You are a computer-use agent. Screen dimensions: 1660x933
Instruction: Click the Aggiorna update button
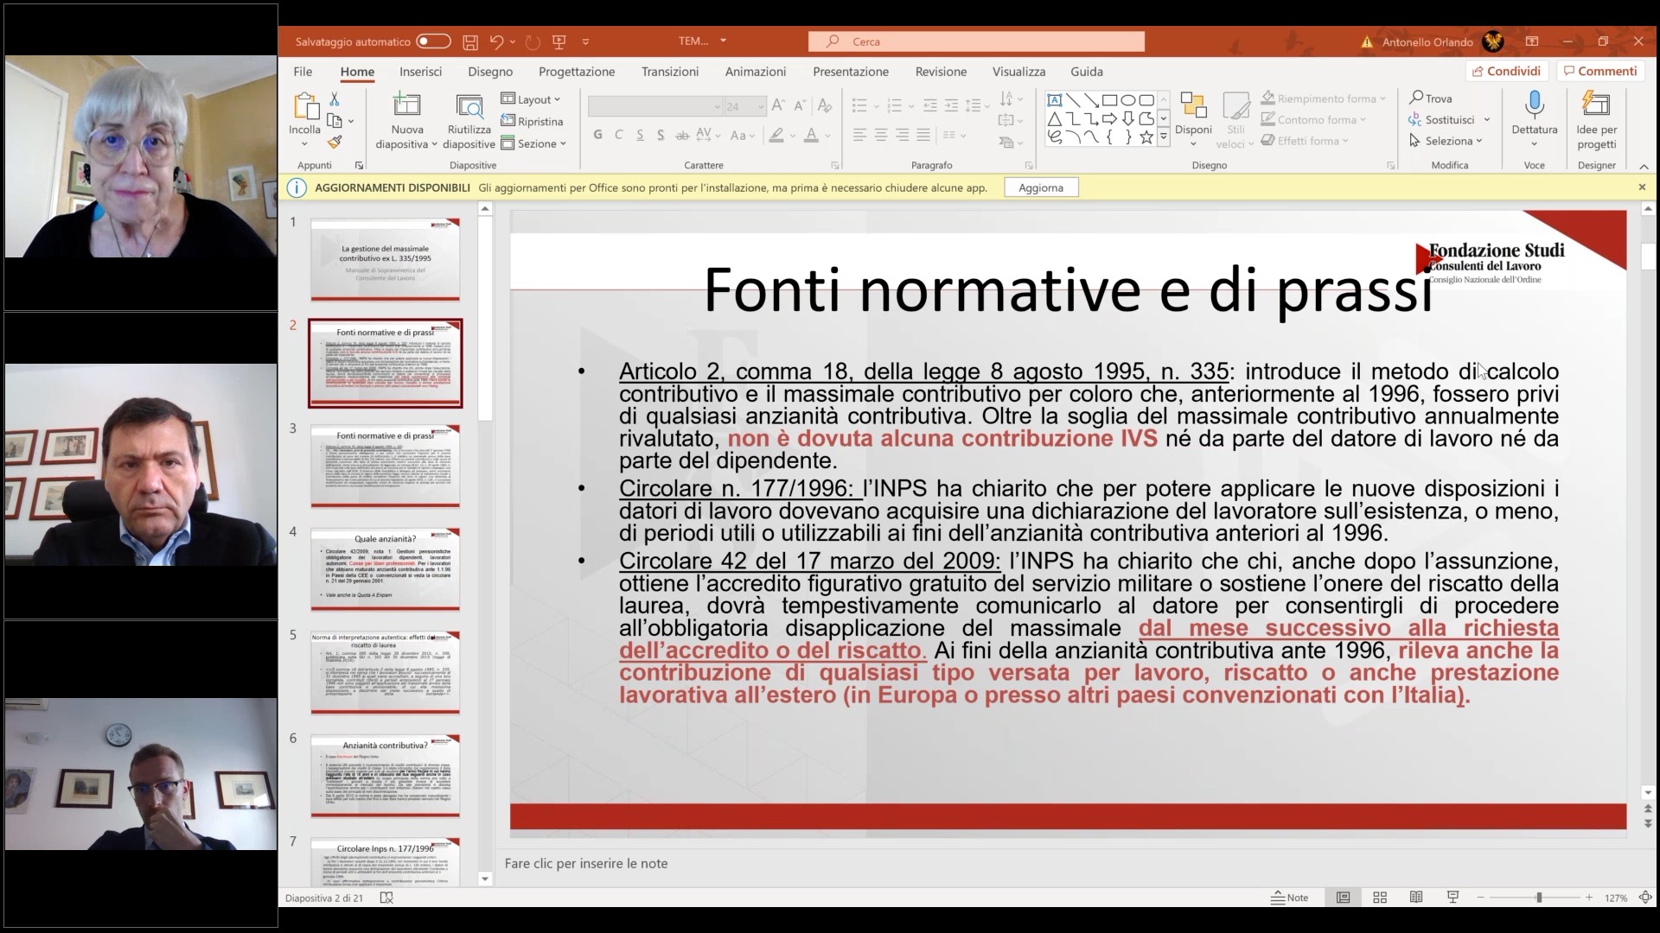point(1041,187)
